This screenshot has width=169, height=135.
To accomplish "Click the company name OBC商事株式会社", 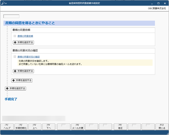I will [x=157, y=8].
